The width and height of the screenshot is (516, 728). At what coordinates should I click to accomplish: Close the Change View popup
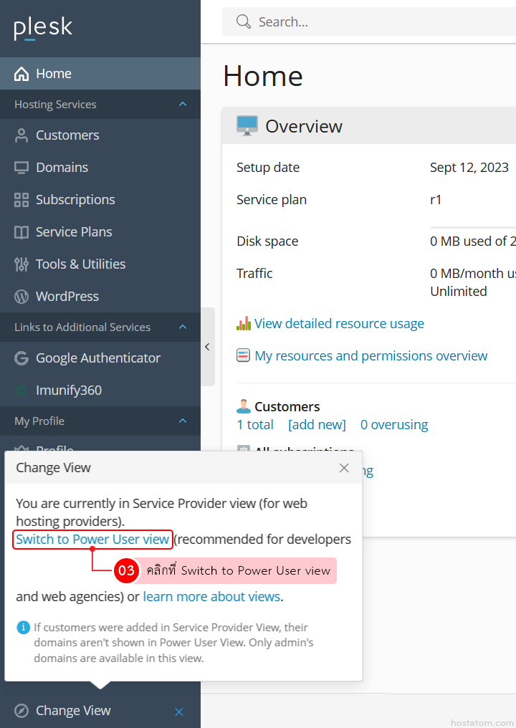tap(344, 468)
